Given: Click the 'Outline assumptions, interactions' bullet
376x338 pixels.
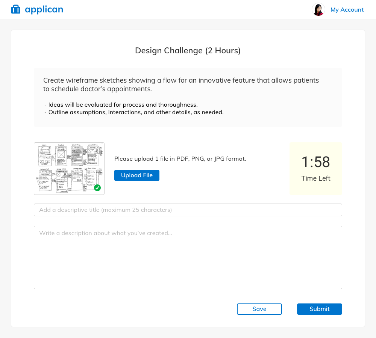Looking at the screenshot, I should tap(136, 112).
